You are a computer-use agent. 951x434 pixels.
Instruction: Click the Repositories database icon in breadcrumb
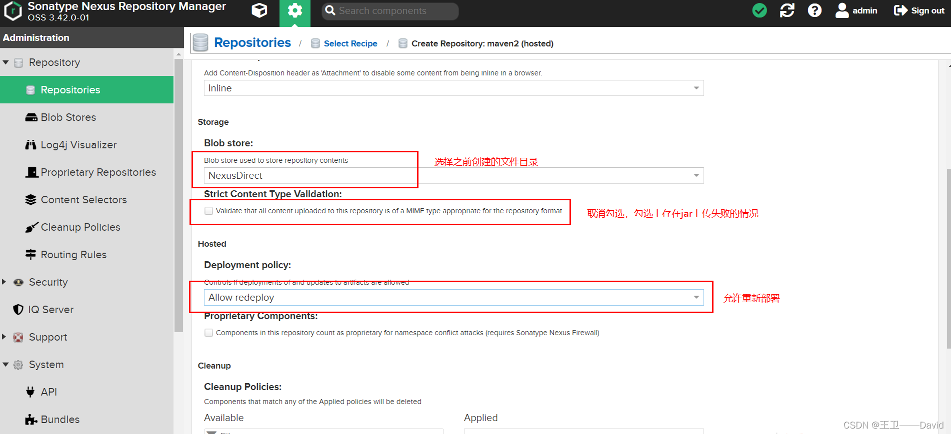(200, 42)
